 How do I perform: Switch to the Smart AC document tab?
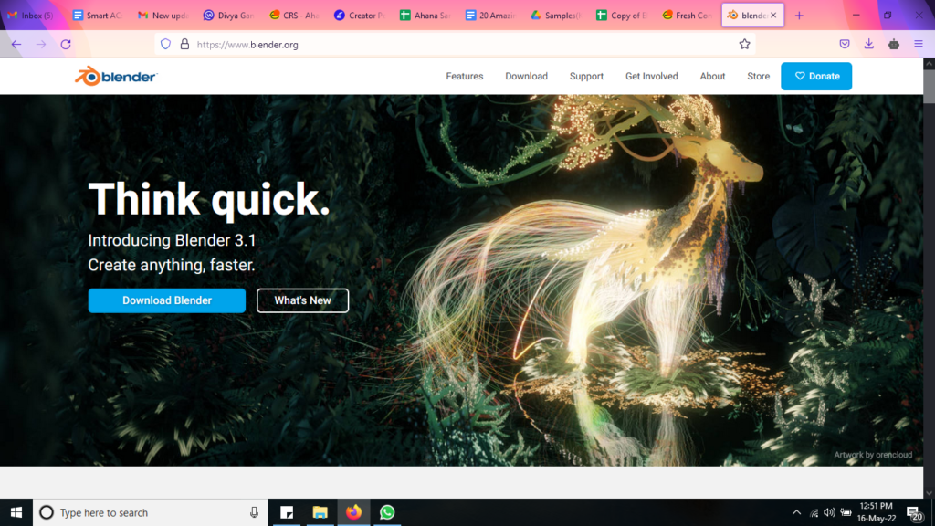tap(97, 16)
